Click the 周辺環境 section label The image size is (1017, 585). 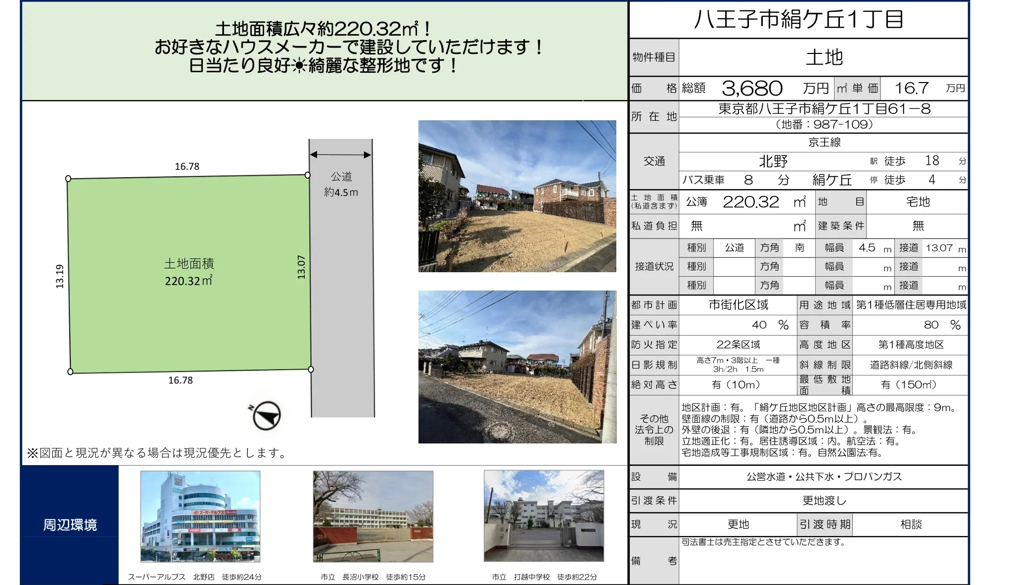(x=71, y=526)
